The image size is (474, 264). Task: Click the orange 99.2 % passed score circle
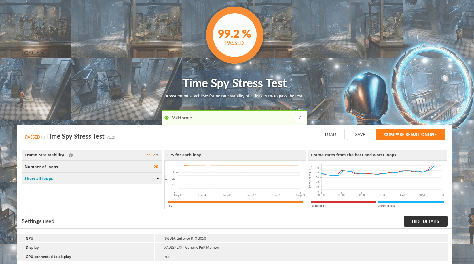[234, 35]
